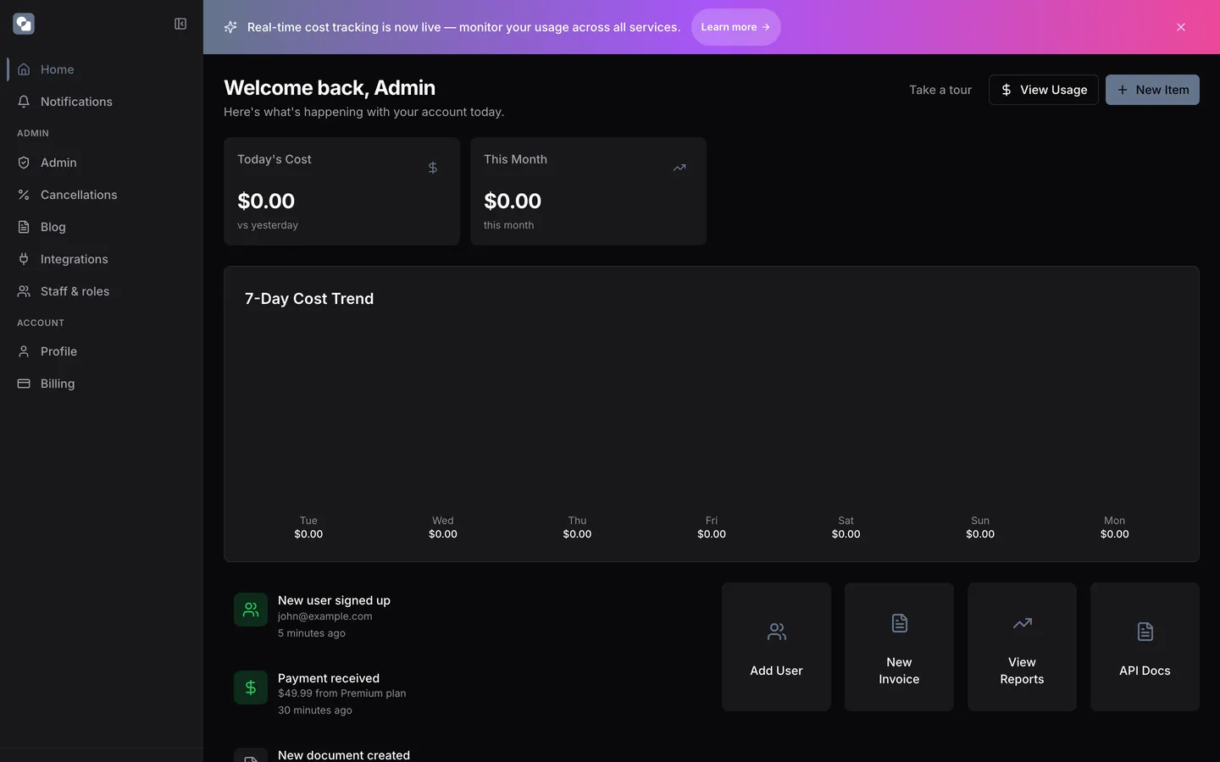
Task: Click the View Usage button
Action: [1044, 90]
